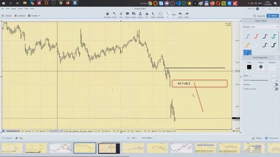
Task: Select the Callout tool
Action: coord(127,15)
